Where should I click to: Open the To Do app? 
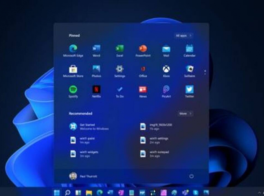click(119, 91)
